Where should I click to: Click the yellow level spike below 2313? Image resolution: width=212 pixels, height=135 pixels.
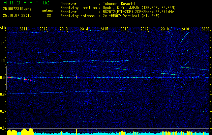tap(77, 132)
